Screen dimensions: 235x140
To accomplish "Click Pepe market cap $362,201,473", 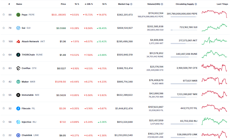I will coord(125,15).
